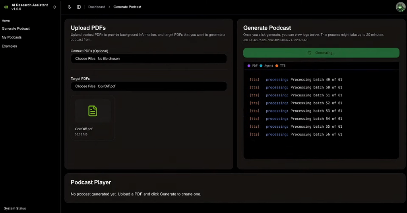Click the NVIDIA logo icon
Viewport: 407px width, 213px height.
(x=6, y=7)
